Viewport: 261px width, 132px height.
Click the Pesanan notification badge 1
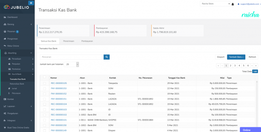pyautogui.click(x=17, y=32)
